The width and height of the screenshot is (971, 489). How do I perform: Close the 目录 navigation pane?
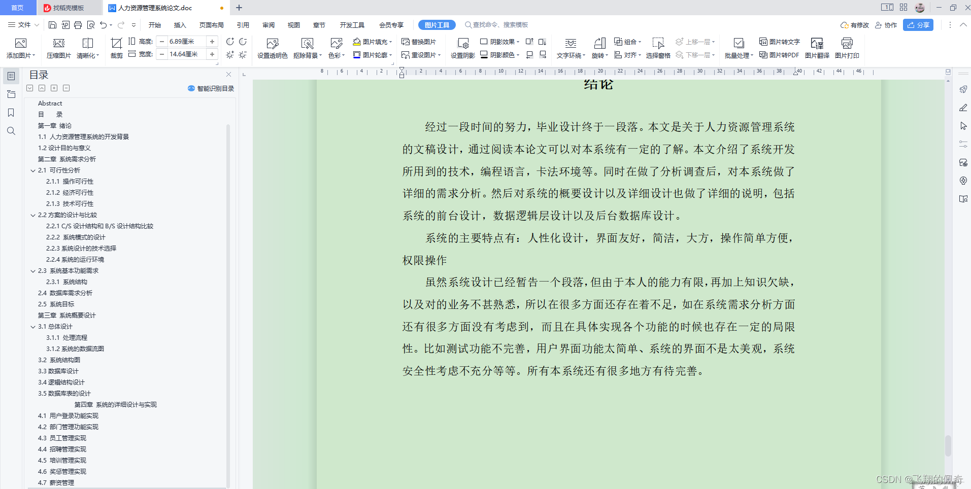pyautogui.click(x=228, y=75)
